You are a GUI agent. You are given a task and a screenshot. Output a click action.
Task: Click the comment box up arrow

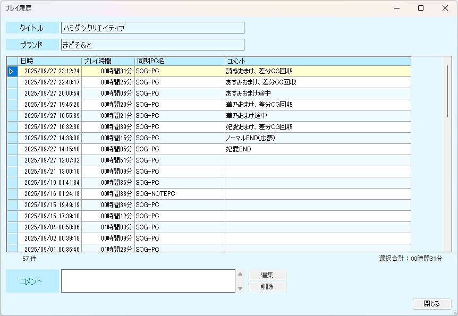[240, 275]
